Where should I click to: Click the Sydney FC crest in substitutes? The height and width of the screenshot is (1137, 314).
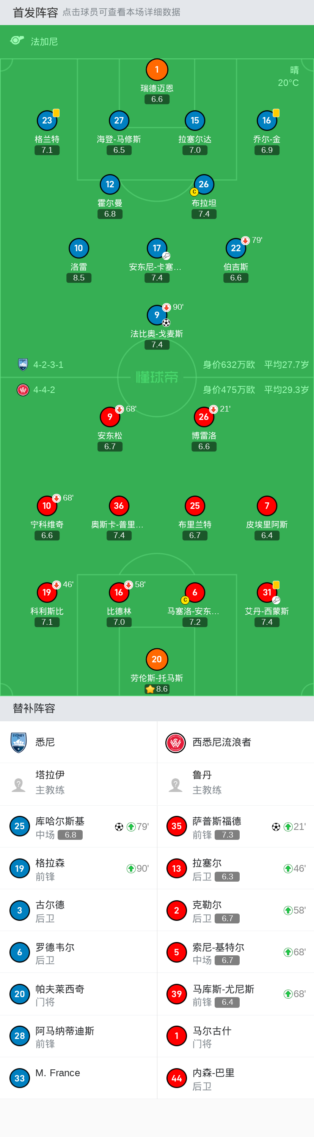(x=19, y=743)
